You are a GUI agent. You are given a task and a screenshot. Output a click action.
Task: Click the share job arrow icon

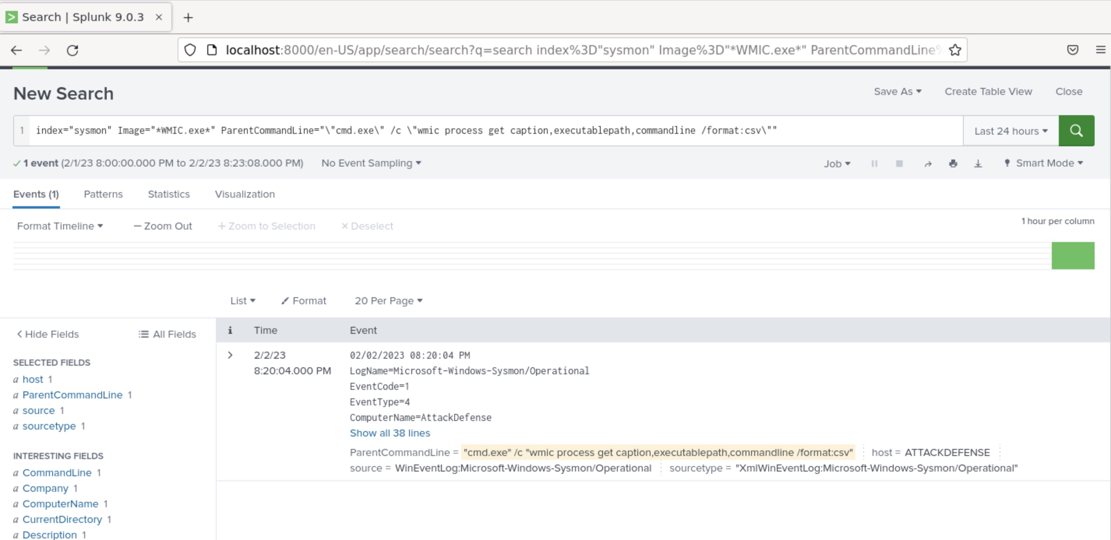[928, 164]
